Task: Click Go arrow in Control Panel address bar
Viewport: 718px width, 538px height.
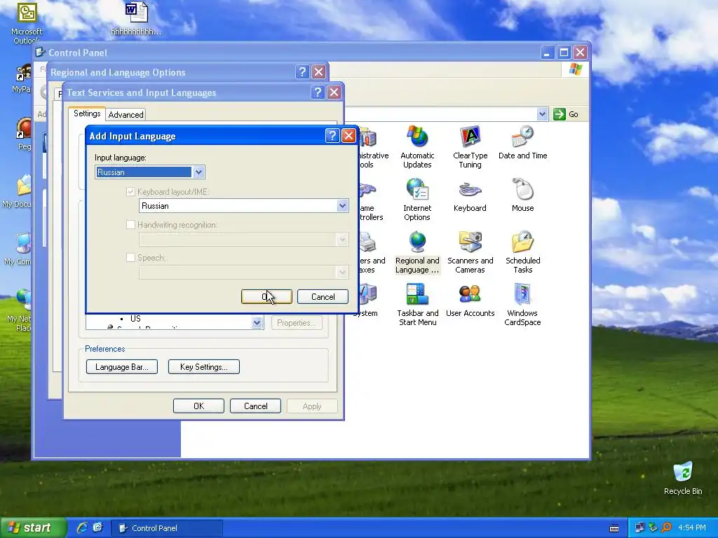Action: pos(559,114)
